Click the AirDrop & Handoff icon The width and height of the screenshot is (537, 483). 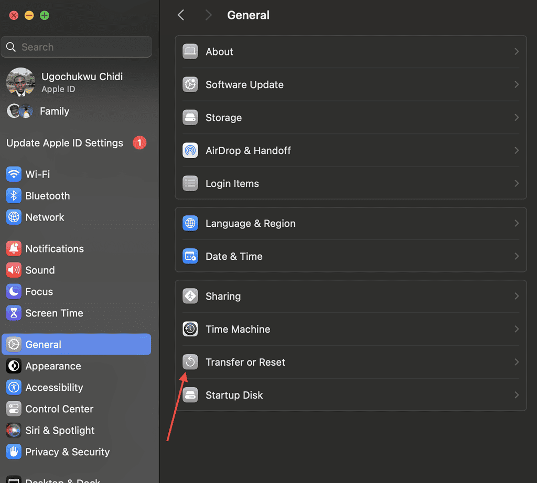point(190,150)
